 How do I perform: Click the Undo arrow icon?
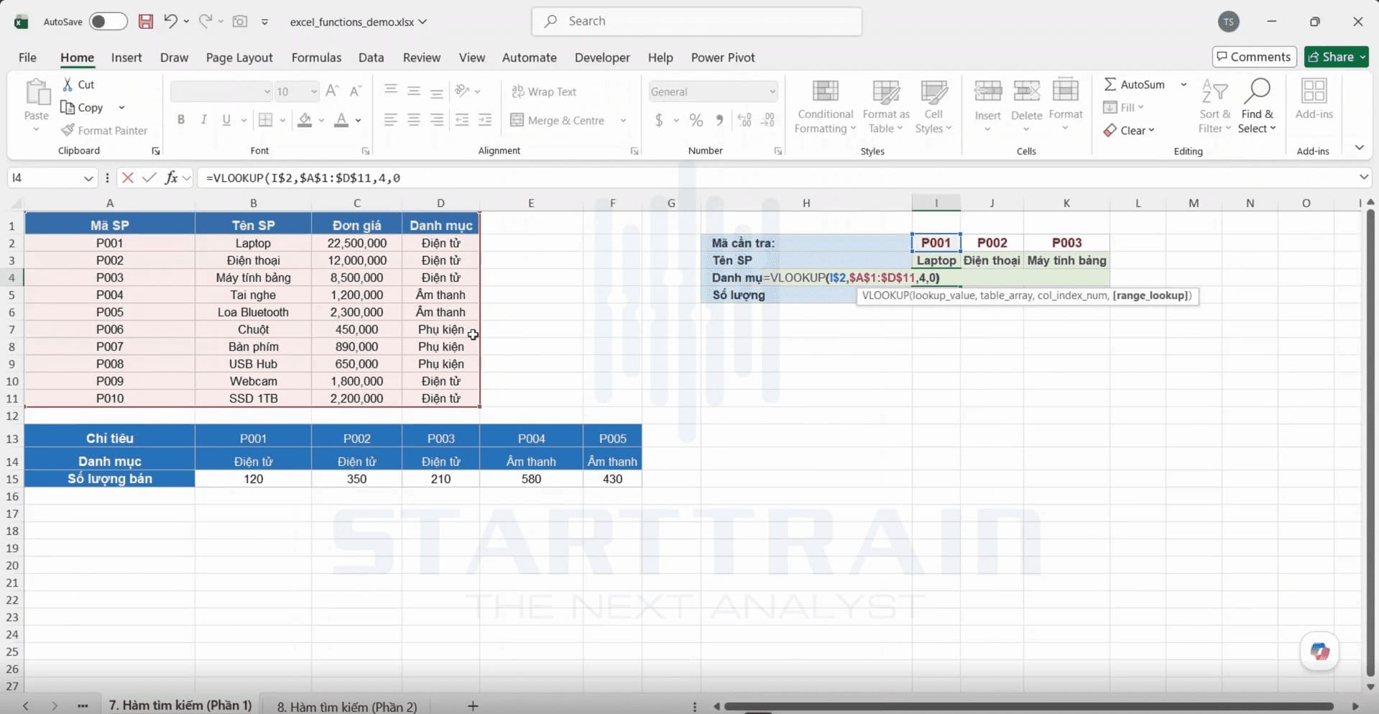[170, 22]
